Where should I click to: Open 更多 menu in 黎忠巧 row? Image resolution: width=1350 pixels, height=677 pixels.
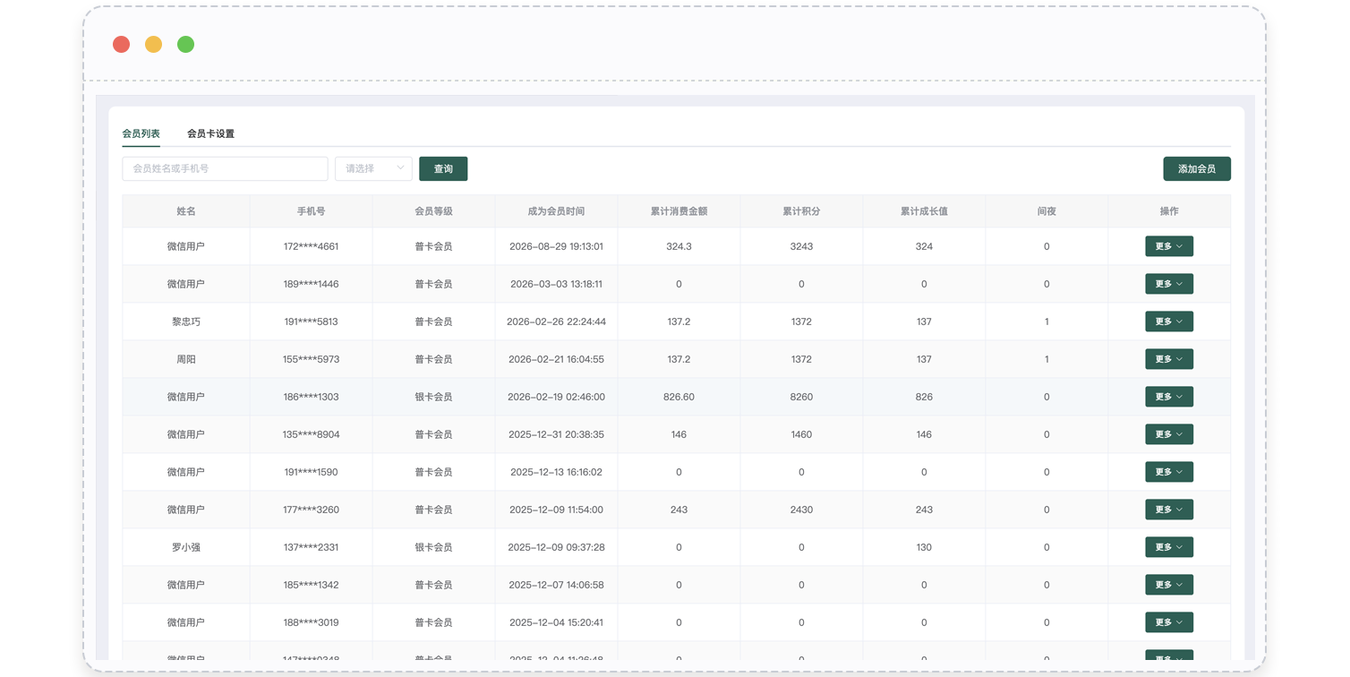pos(1169,321)
